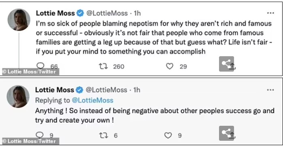Image resolution: width=283 pixels, height=146 pixels.
Task: Click the @LottieMoss handle on first tweet
Action: [x=107, y=13]
